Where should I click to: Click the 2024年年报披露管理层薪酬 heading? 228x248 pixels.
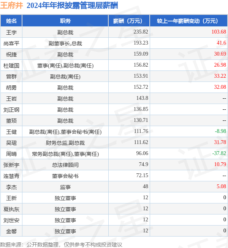tap(72, 6)
